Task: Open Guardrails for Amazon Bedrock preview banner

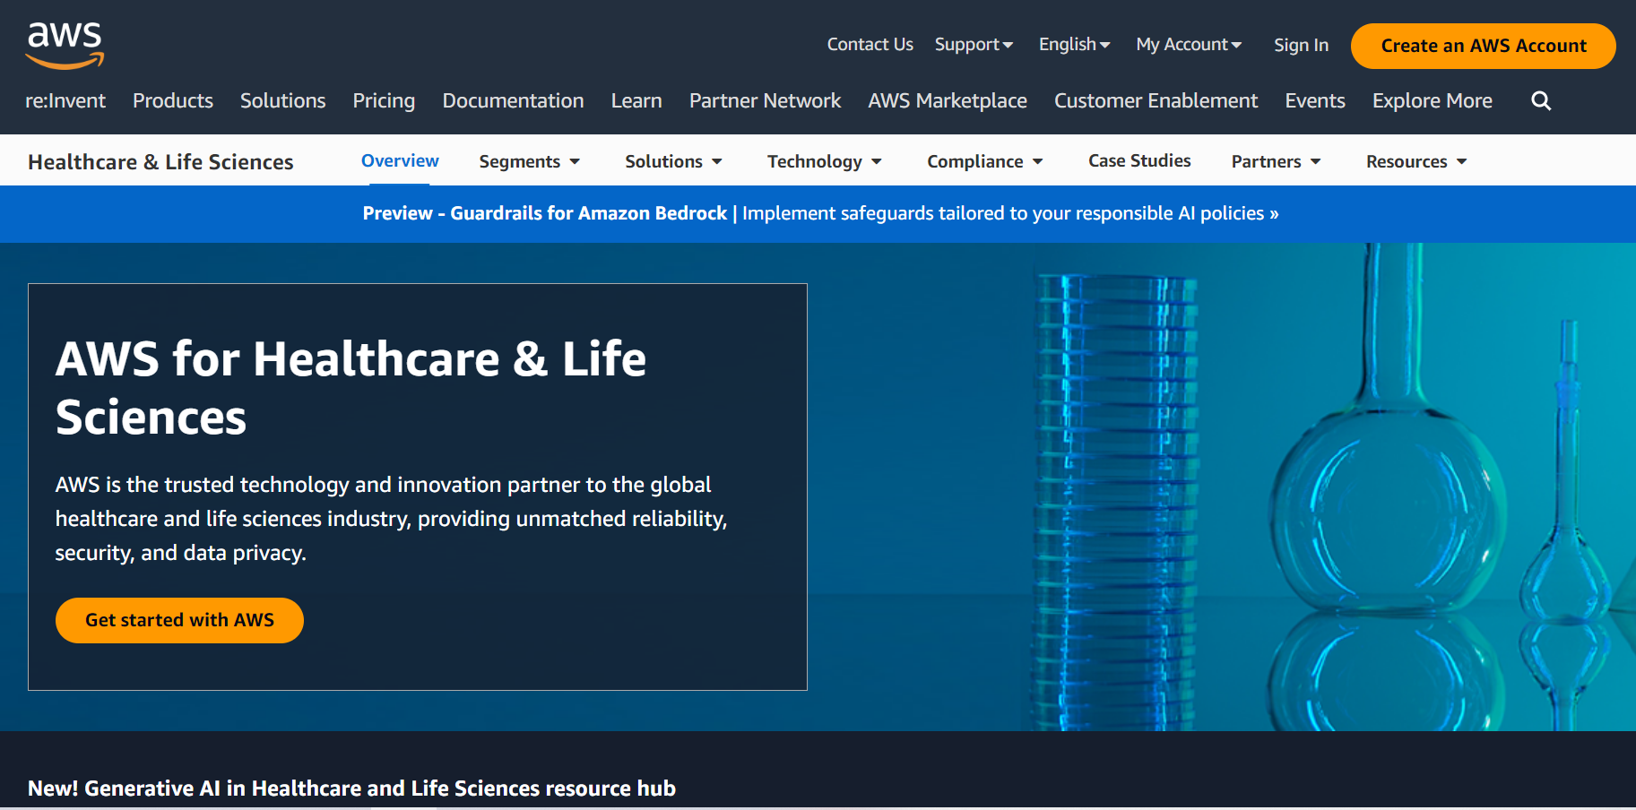Action: [x=820, y=213]
